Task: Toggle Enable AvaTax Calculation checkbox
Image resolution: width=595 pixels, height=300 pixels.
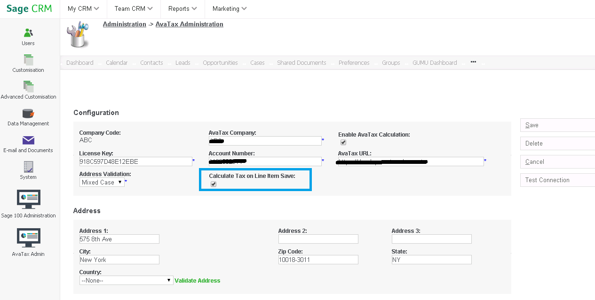Action: click(x=343, y=142)
